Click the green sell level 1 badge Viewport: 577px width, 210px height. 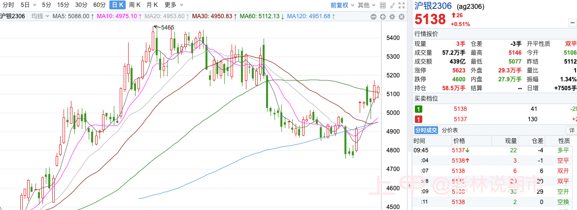pyautogui.click(x=418, y=109)
